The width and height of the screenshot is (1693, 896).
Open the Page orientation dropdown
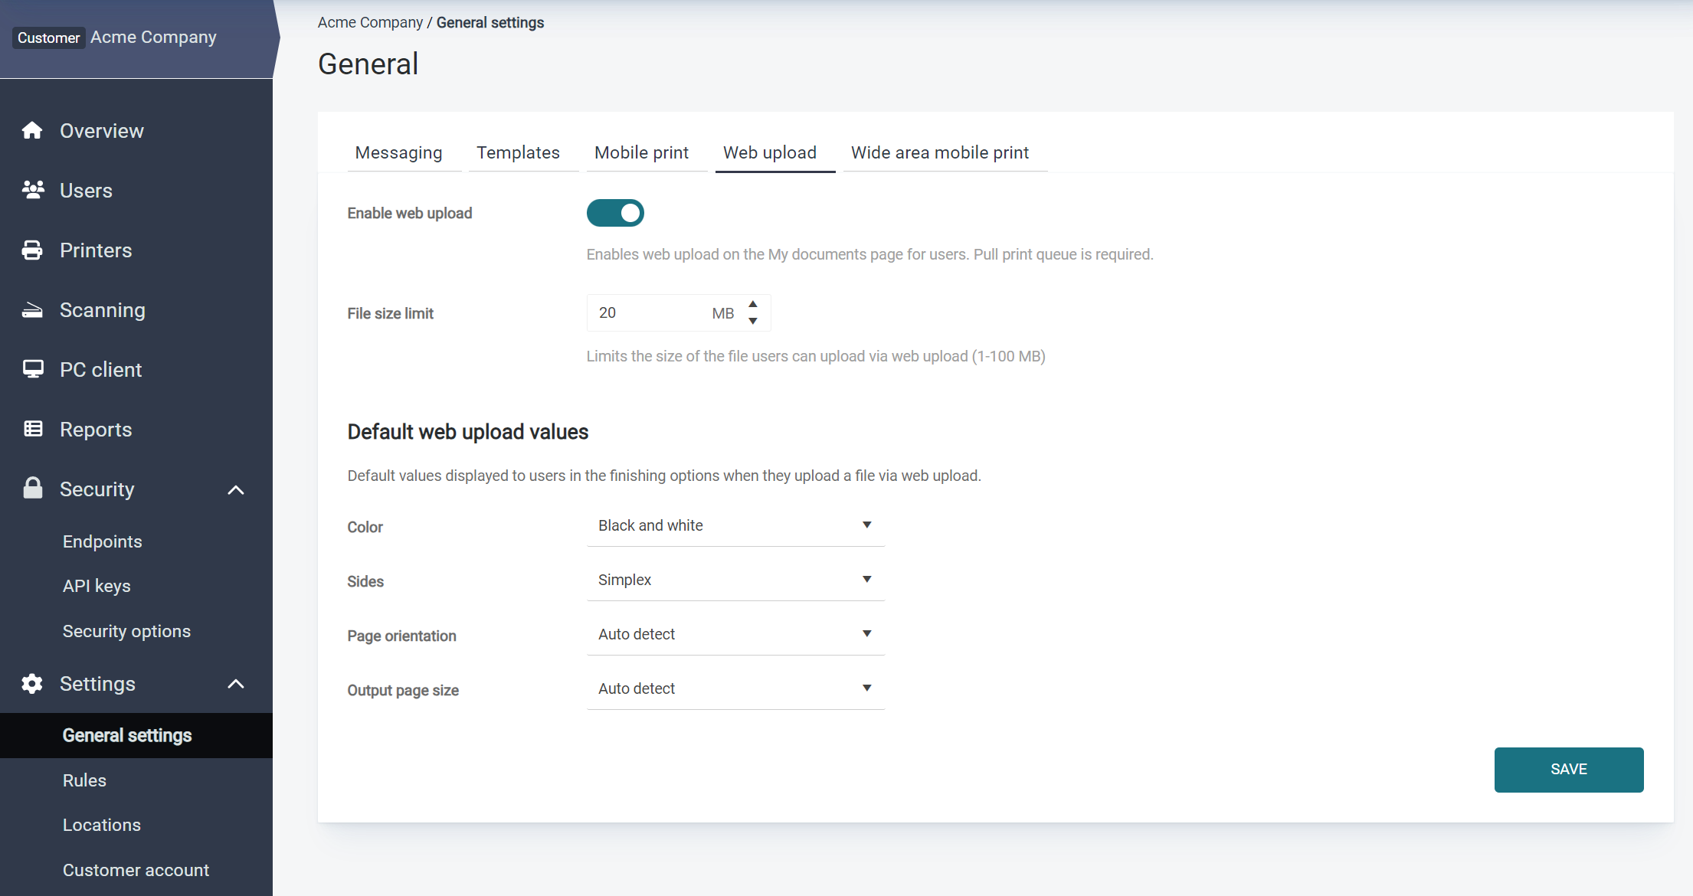click(735, 634)
